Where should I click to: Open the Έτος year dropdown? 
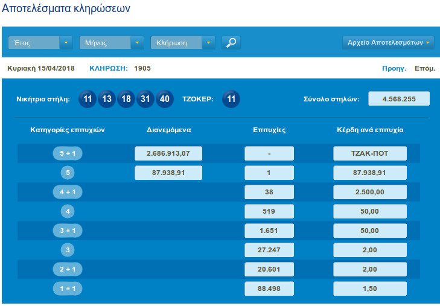(40, 43)
